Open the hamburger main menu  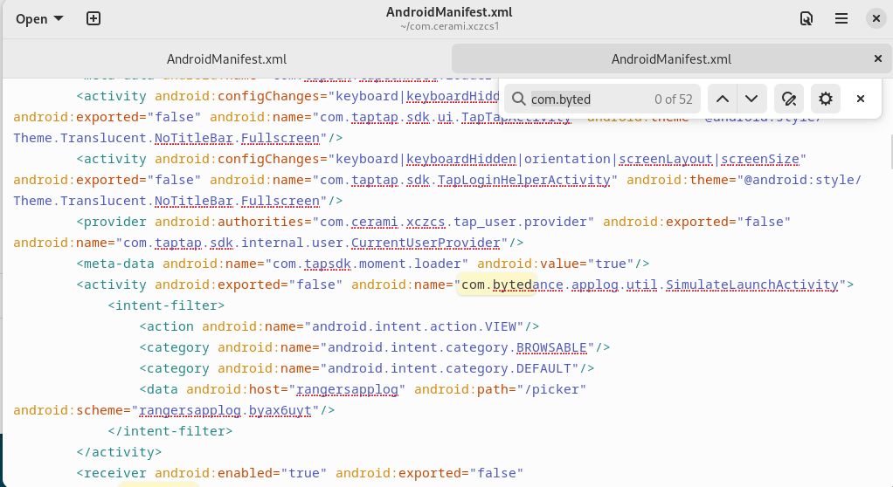[x=841, y=19]
